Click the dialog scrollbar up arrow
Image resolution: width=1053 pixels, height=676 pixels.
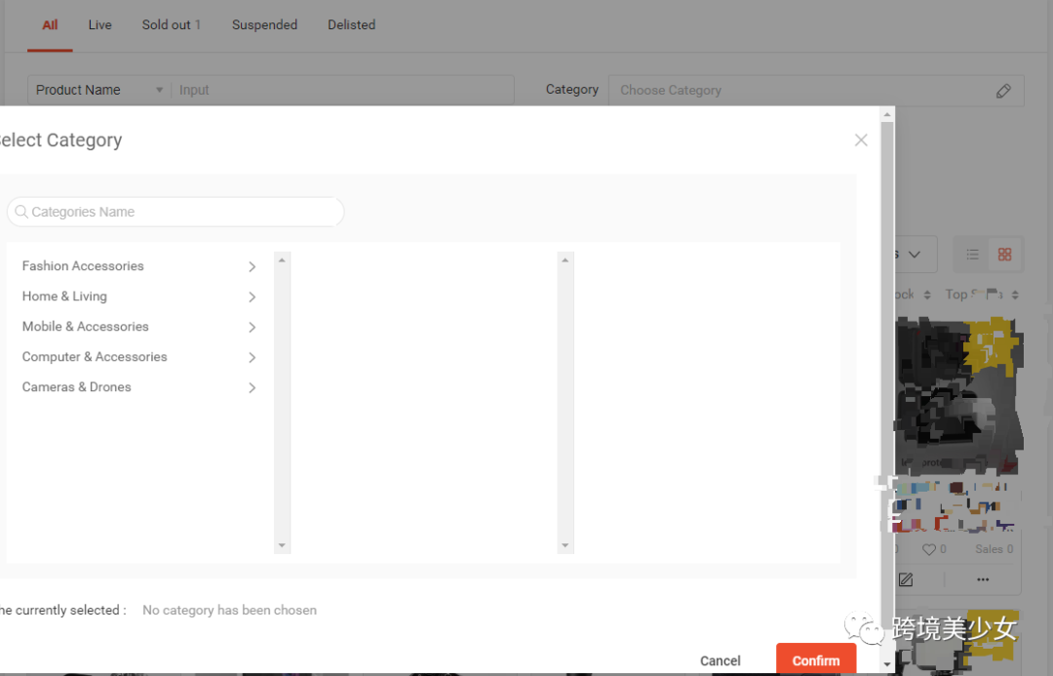(x=887, y=114)
